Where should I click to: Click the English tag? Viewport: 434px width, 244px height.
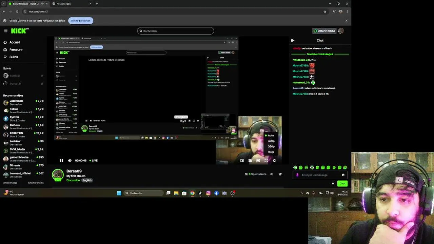coord(87,180)
